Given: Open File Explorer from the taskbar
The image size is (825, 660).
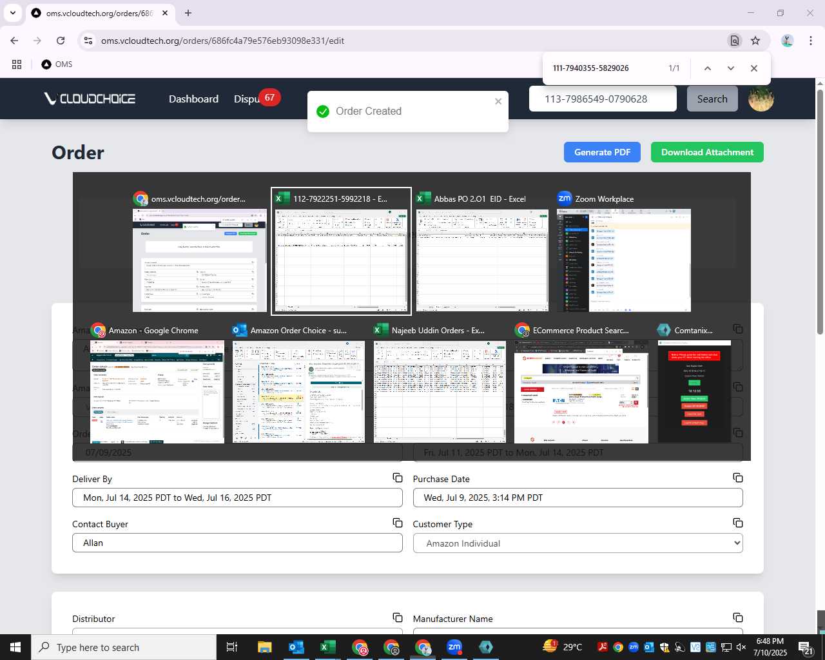Looking at the screenshot, I should pyautogui.click(x=265, y=647).
